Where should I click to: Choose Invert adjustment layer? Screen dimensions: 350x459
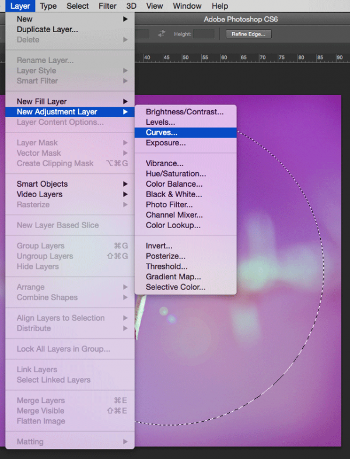(185, 246)
